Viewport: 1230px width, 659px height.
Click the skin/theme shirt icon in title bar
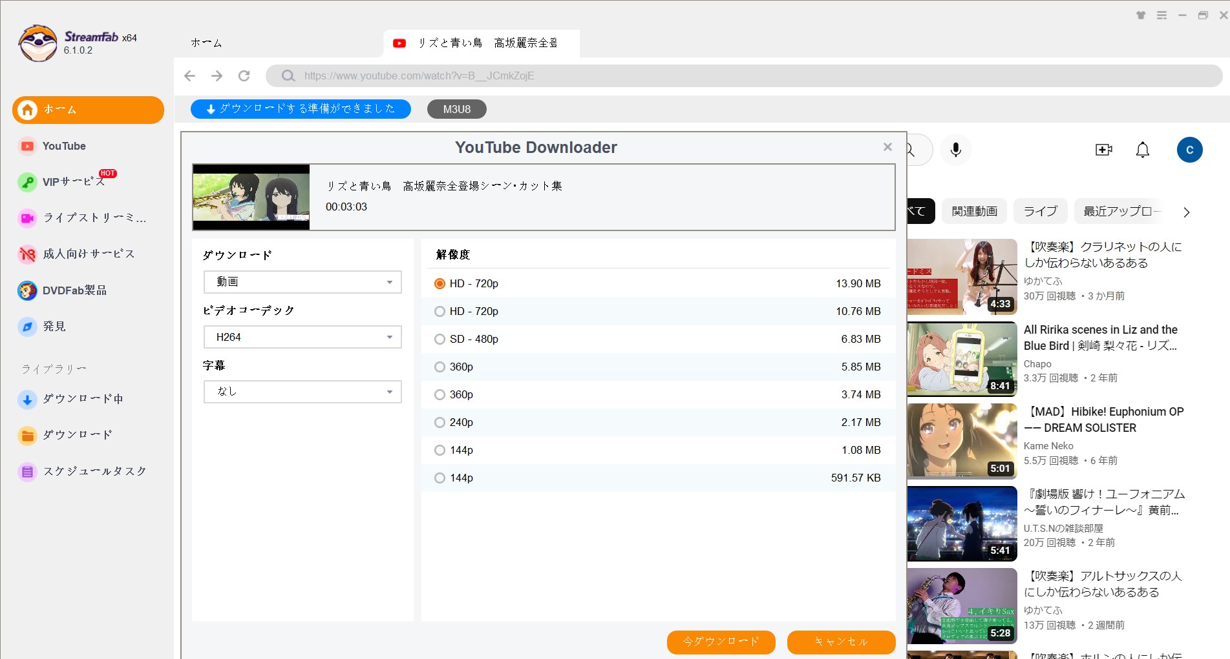point(1141,15)
